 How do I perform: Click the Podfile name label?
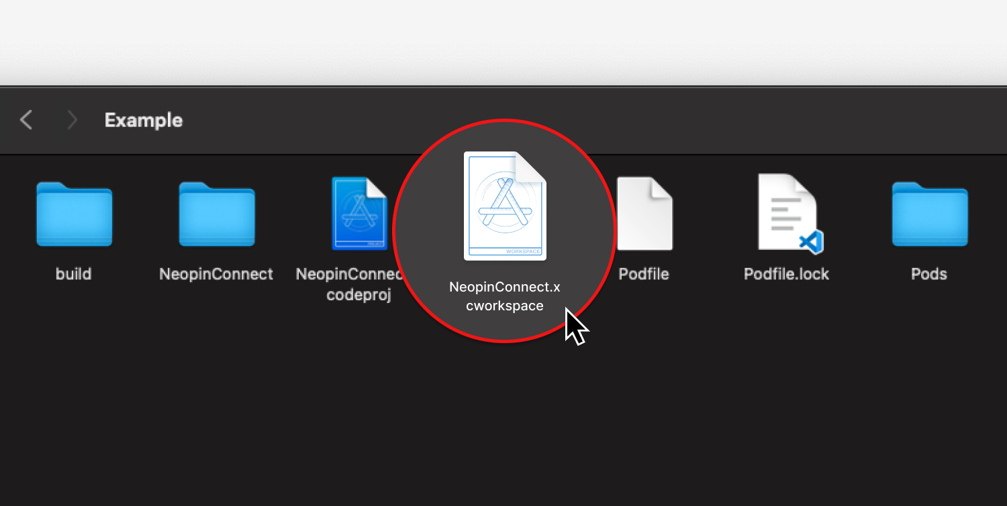(x=644, y=274)
